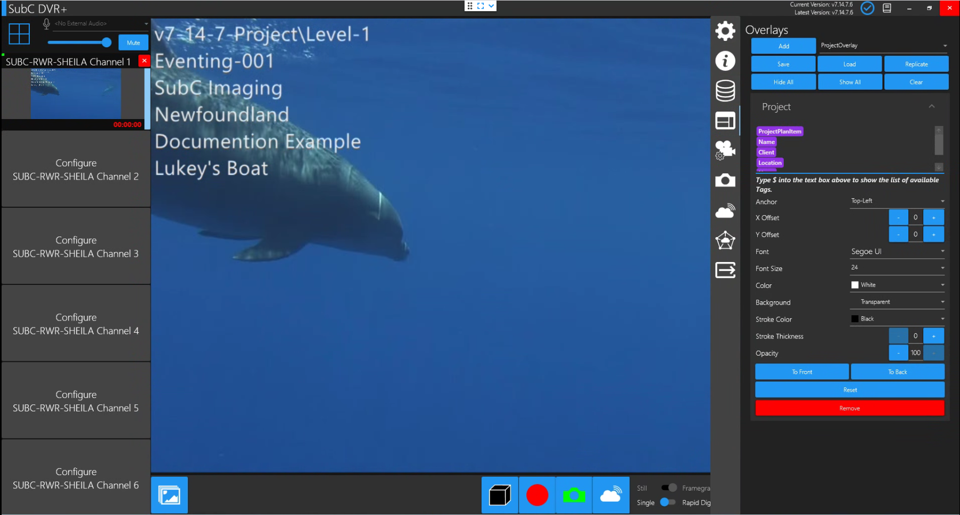Viewport: 960px width, 515px height.
Task: Click the Reset button
Action: (850, 390)
